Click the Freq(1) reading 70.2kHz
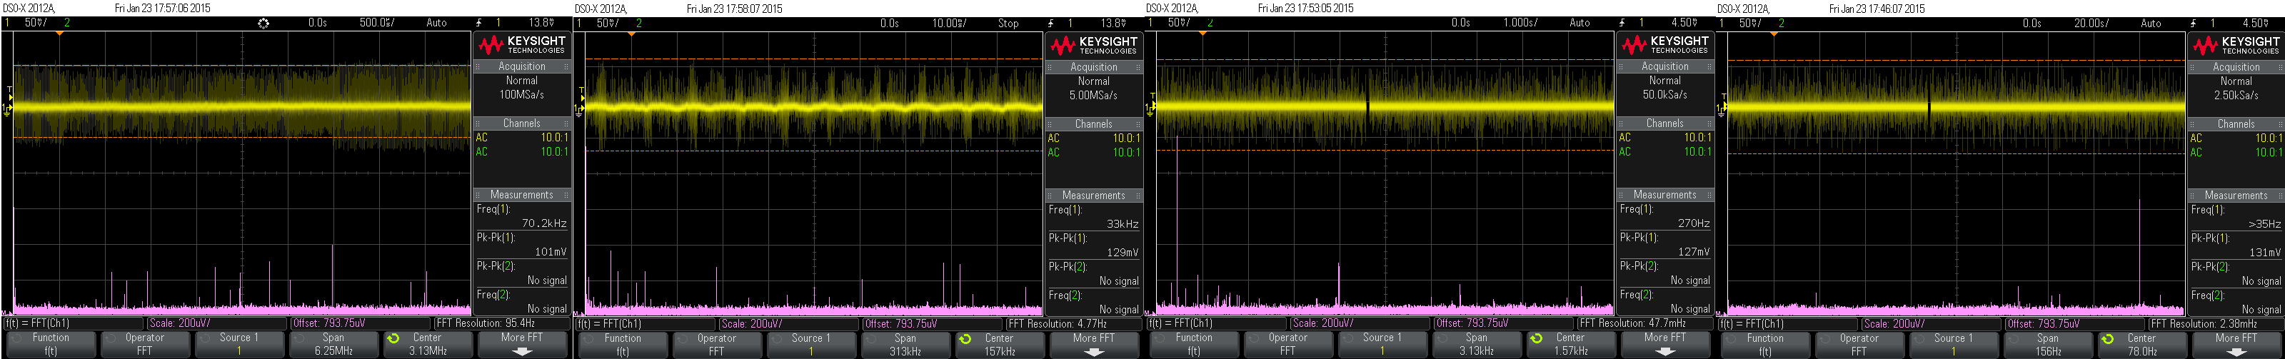The height and width of the screenshot is (359, 2285). tap(543, 223)
